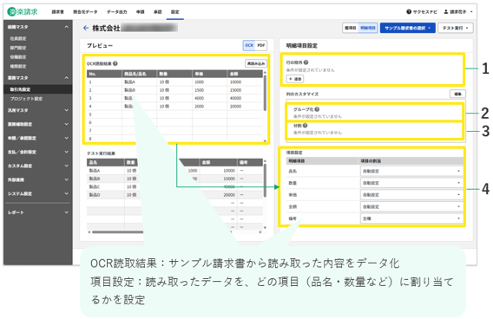Click the 製品A cell in OCR results
The height and width of the screenshot is (319, 493).
click(139, 82)
